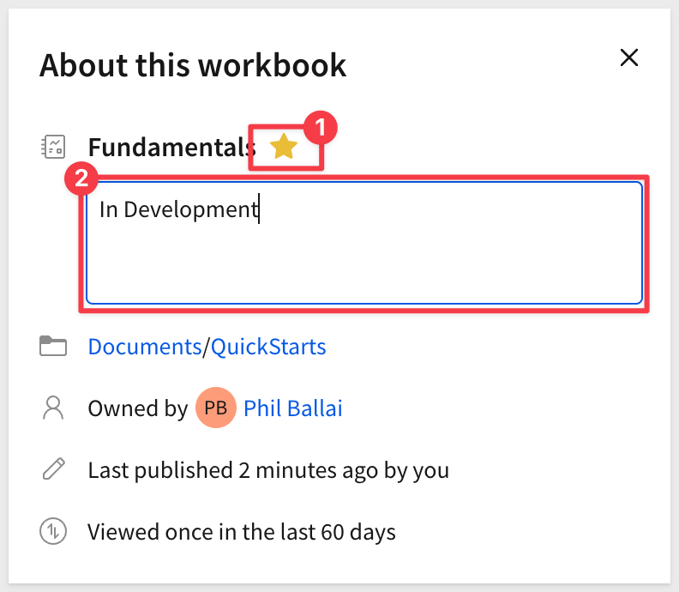The width and height of the screenshot is (679, 592).
Task: Click the About this workbook heading
Action: coord(193,65)
